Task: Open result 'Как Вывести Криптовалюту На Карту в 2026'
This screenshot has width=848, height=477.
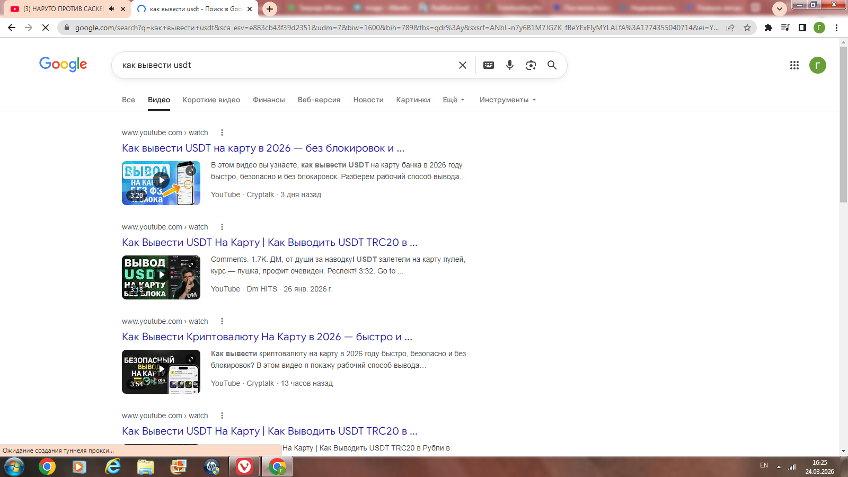Action: tap(267, 337)
